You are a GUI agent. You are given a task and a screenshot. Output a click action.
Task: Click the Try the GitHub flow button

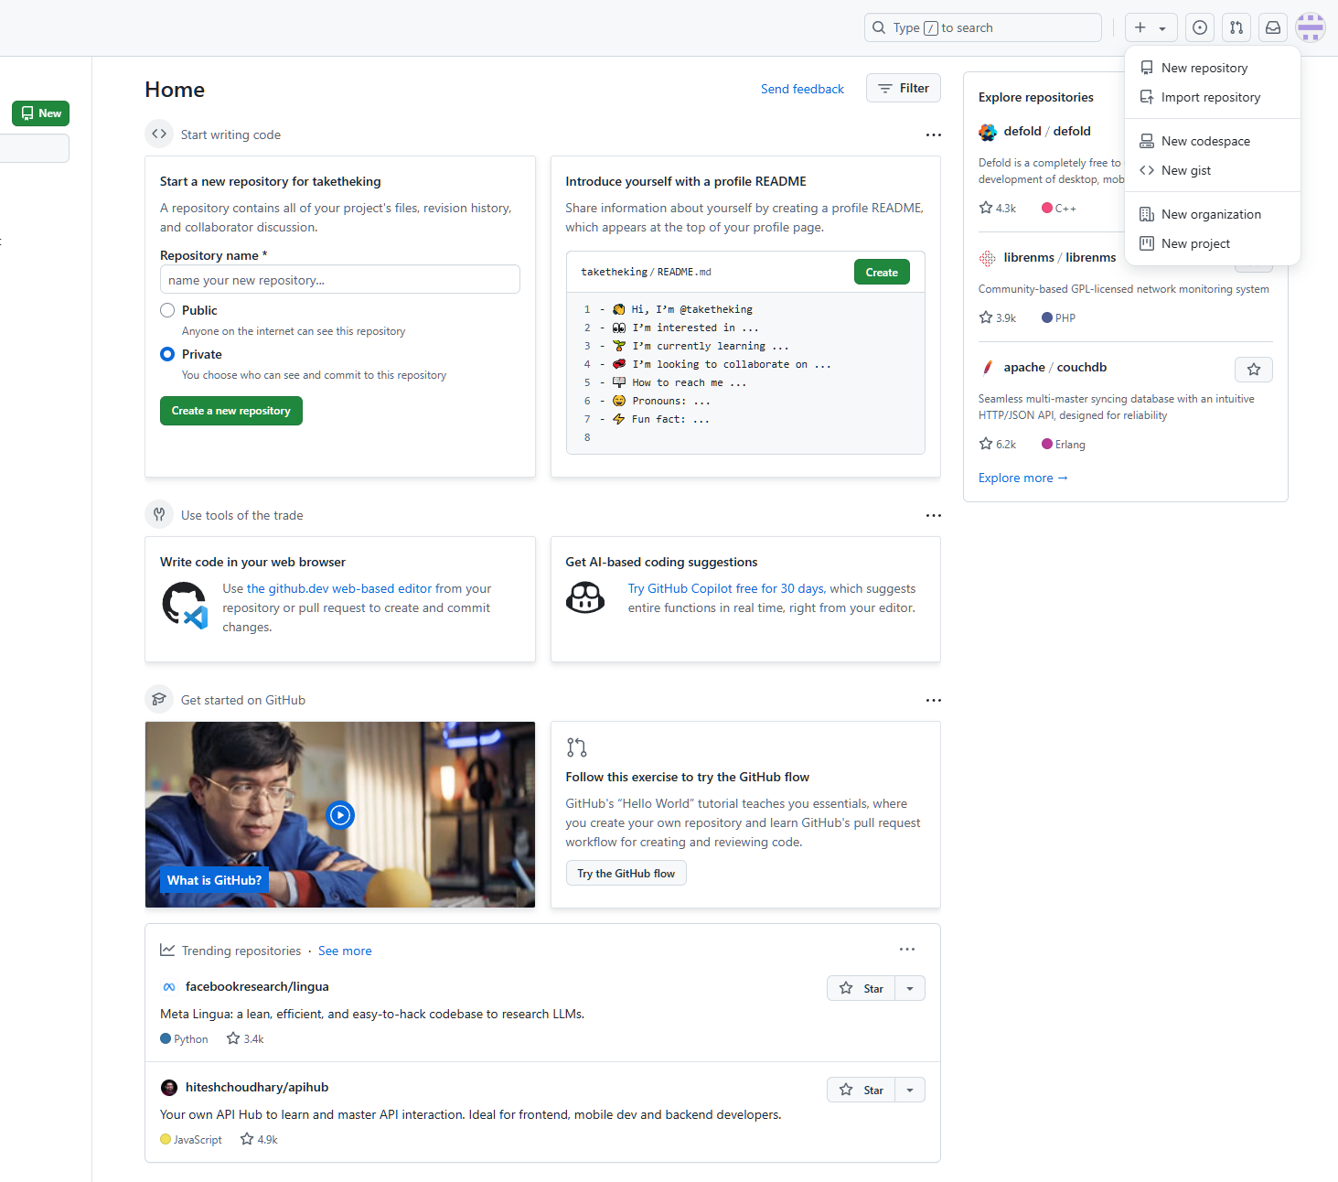[x=626, y=873]
